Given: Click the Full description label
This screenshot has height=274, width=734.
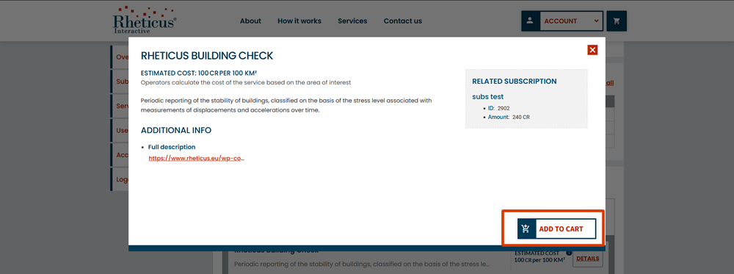Looking at the screenshot, I should tap(172, 147).
